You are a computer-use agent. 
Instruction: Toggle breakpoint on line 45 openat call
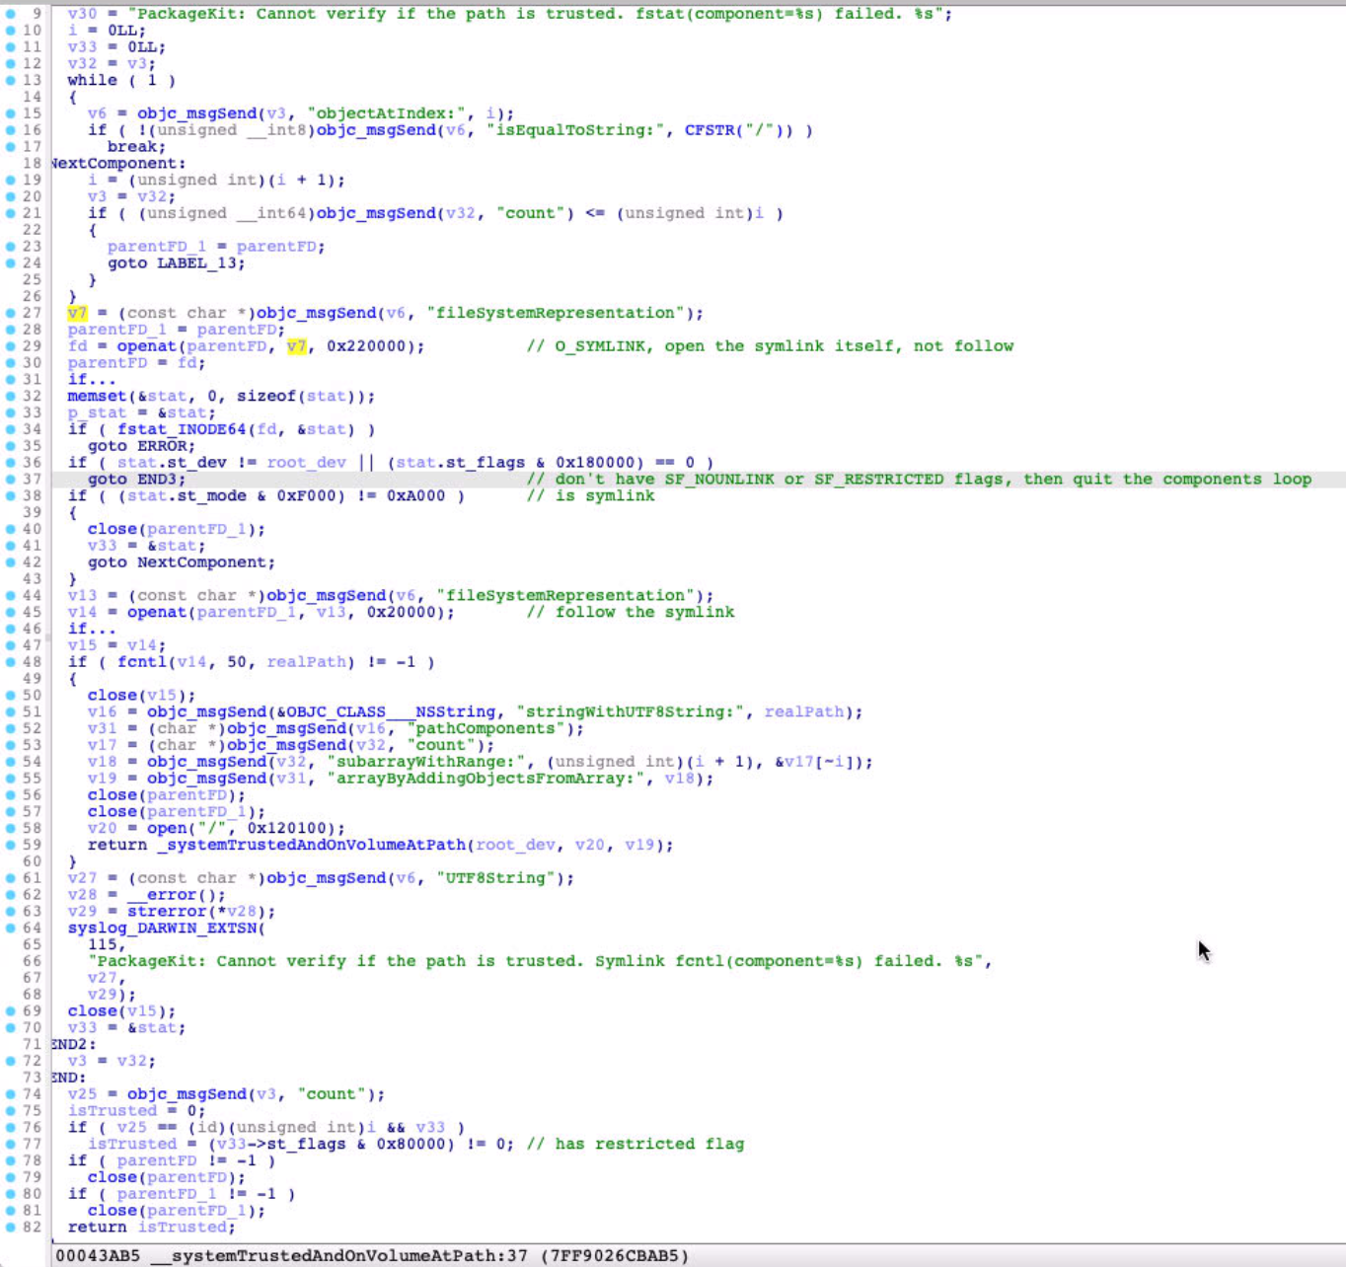click(11, 612)
